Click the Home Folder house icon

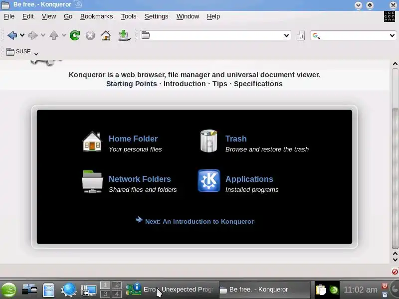click(x=92, y=142)
